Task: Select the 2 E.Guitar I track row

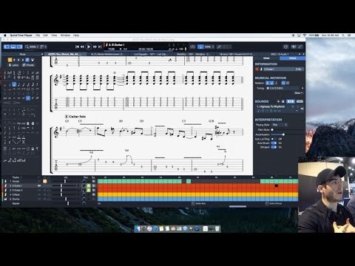Action: pyautogui.click(x=49, y=185)
